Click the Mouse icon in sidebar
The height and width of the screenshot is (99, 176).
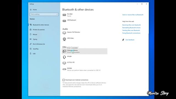[x=31, y=34]
